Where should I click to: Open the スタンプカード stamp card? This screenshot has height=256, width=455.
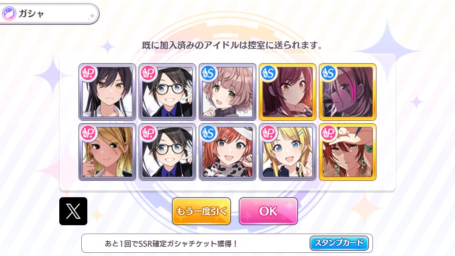[x=339, y=243]
